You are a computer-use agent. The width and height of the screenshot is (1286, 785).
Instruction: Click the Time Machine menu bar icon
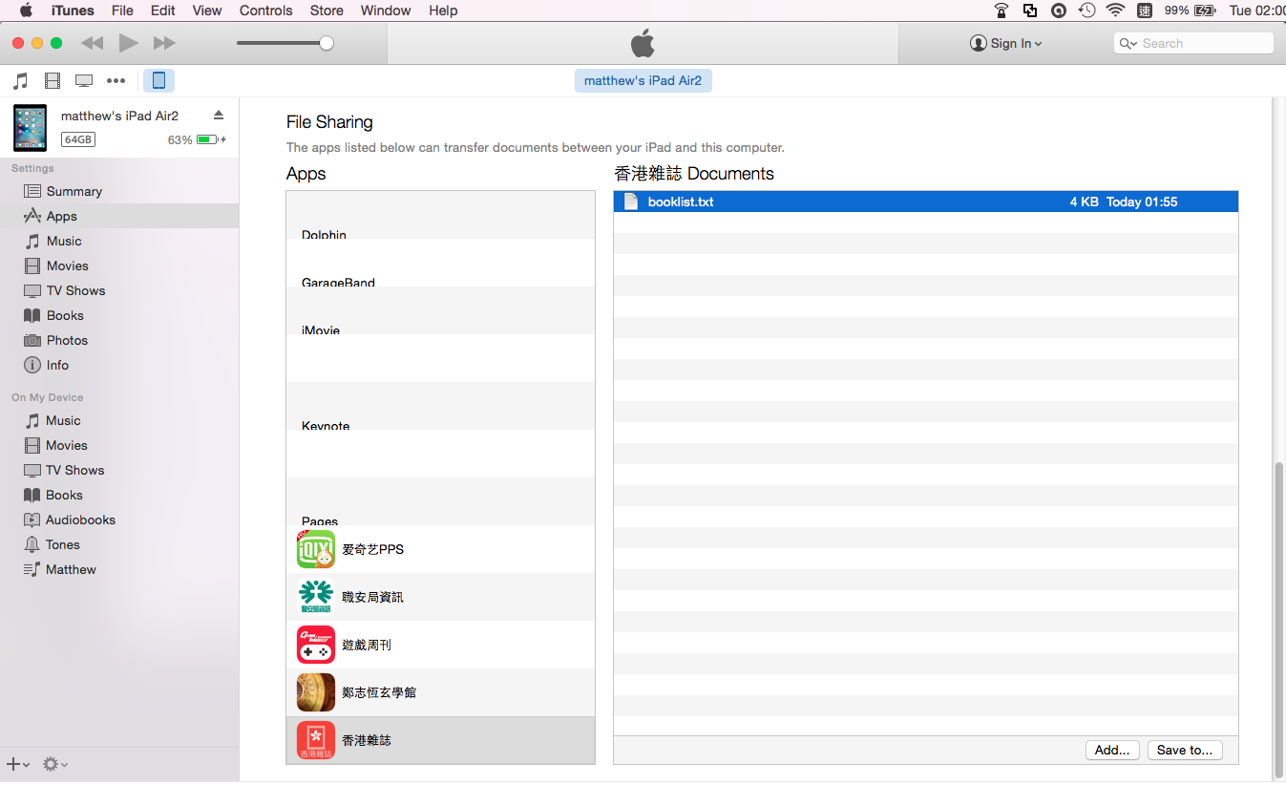pos(1086,11)
